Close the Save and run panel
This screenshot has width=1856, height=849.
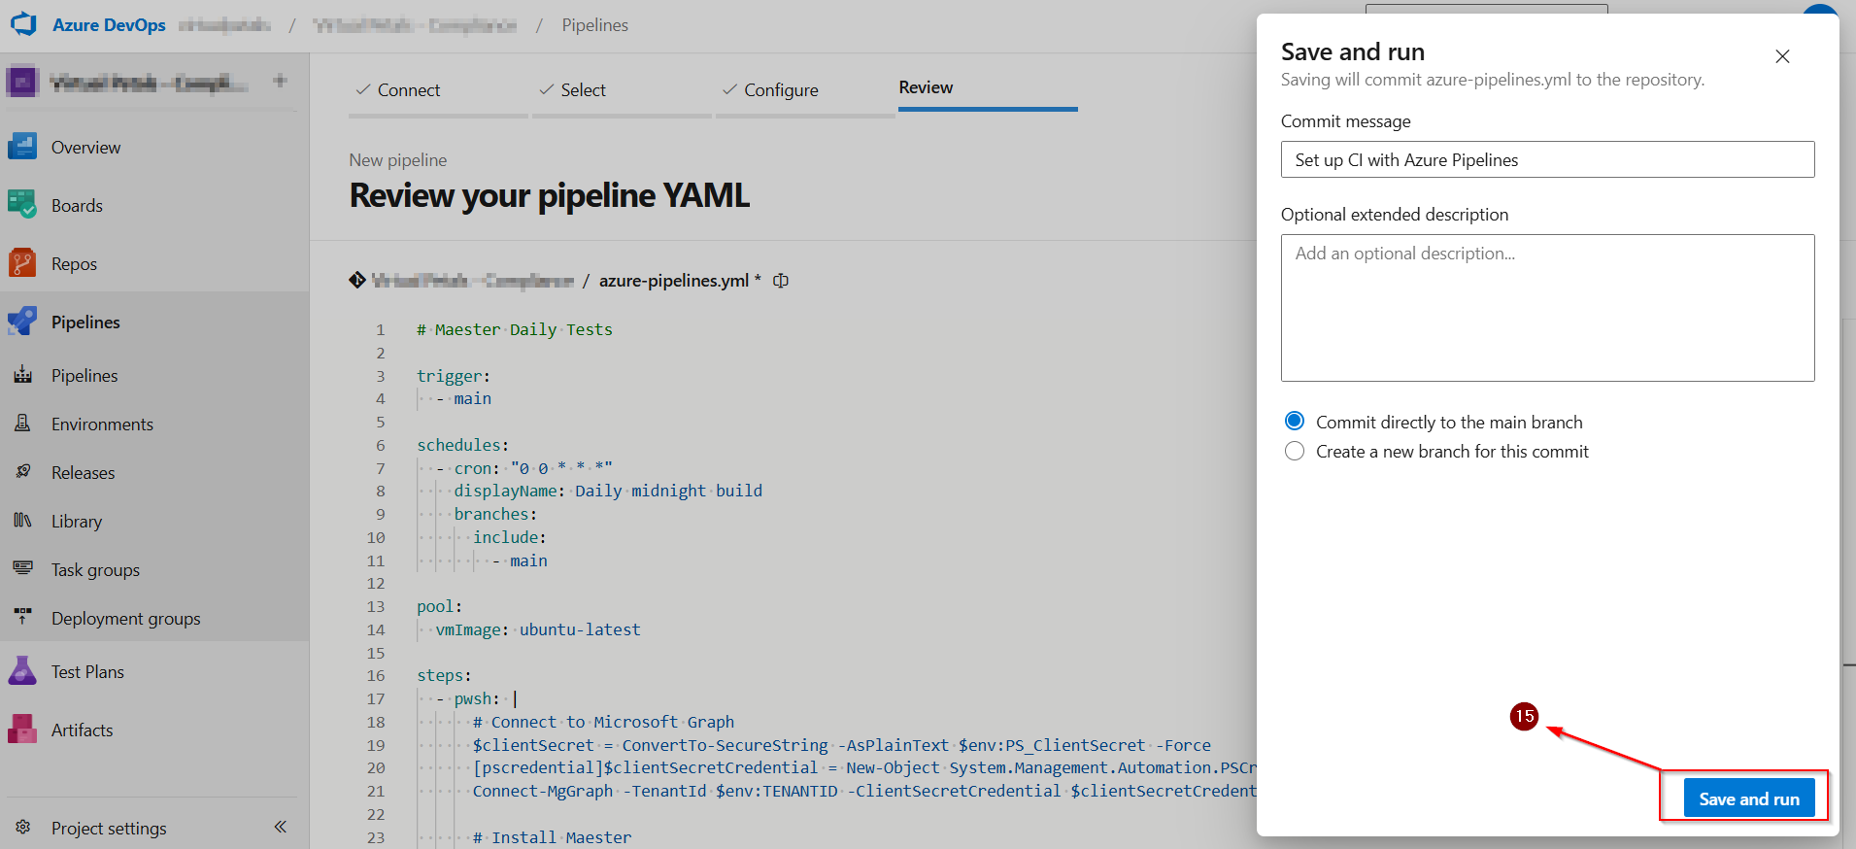coord(1782,56)
